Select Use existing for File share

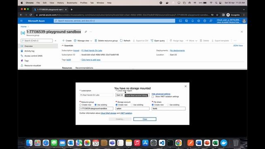(x=168, y=105)
